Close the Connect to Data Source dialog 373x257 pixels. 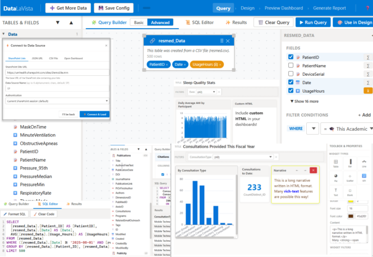click(x=106, y=45)
